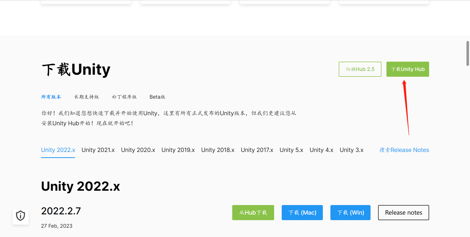Switch to the 长期支持版 tab
This screenshot has height=237, width=470.
point(87,97)
